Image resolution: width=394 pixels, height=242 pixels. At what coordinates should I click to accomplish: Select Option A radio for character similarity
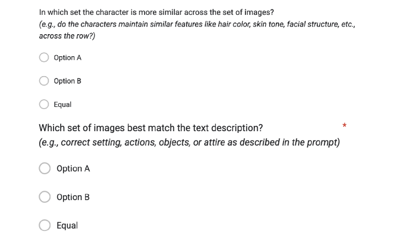[44, 57]
